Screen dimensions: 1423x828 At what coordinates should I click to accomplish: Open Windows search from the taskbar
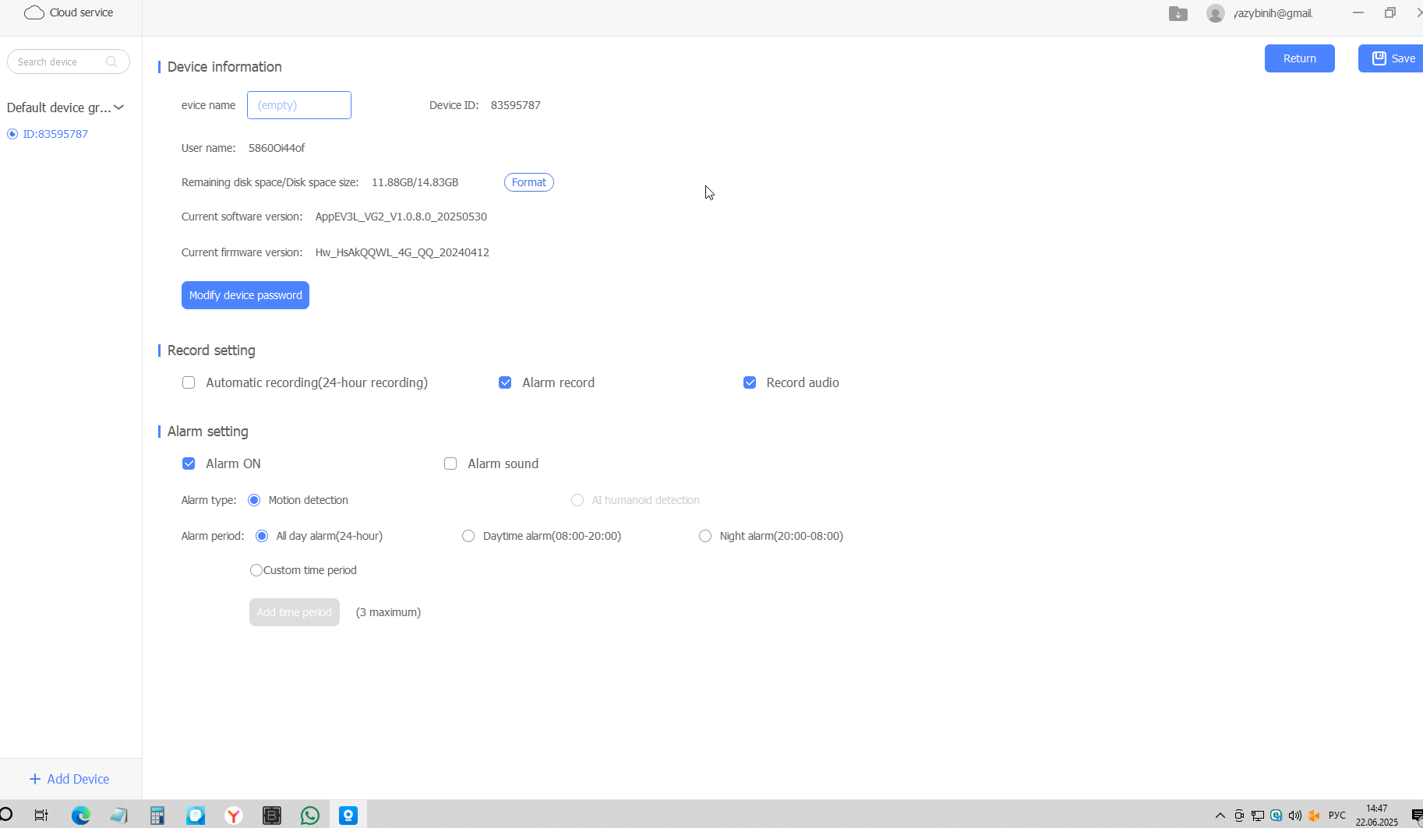pyautogui.click(x=6, y=815)
